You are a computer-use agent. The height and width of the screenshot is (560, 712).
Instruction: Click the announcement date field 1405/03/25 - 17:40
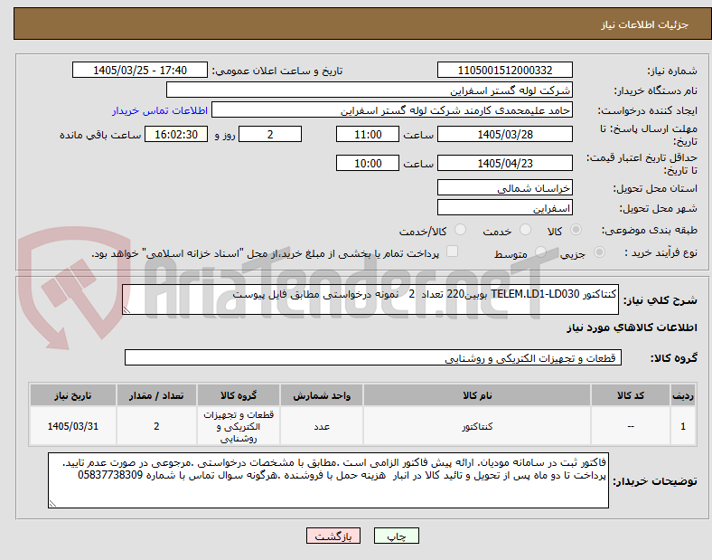140,71
